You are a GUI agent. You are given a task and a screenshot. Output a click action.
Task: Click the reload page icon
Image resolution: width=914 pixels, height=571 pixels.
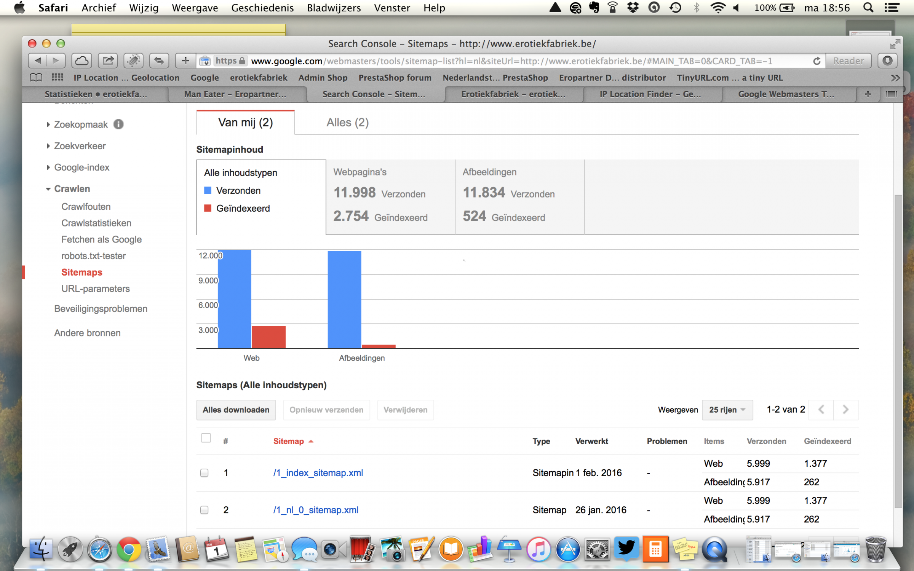pyautogui.click(x=817, y=61)
